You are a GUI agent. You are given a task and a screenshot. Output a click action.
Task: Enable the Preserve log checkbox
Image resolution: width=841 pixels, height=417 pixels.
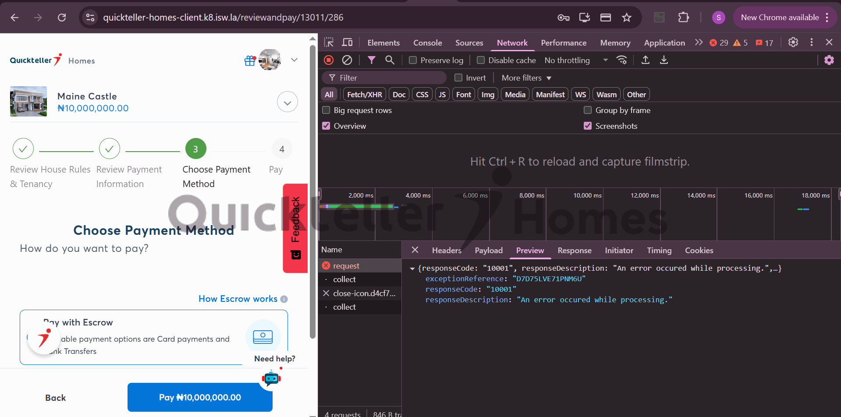tap(413, 60)
